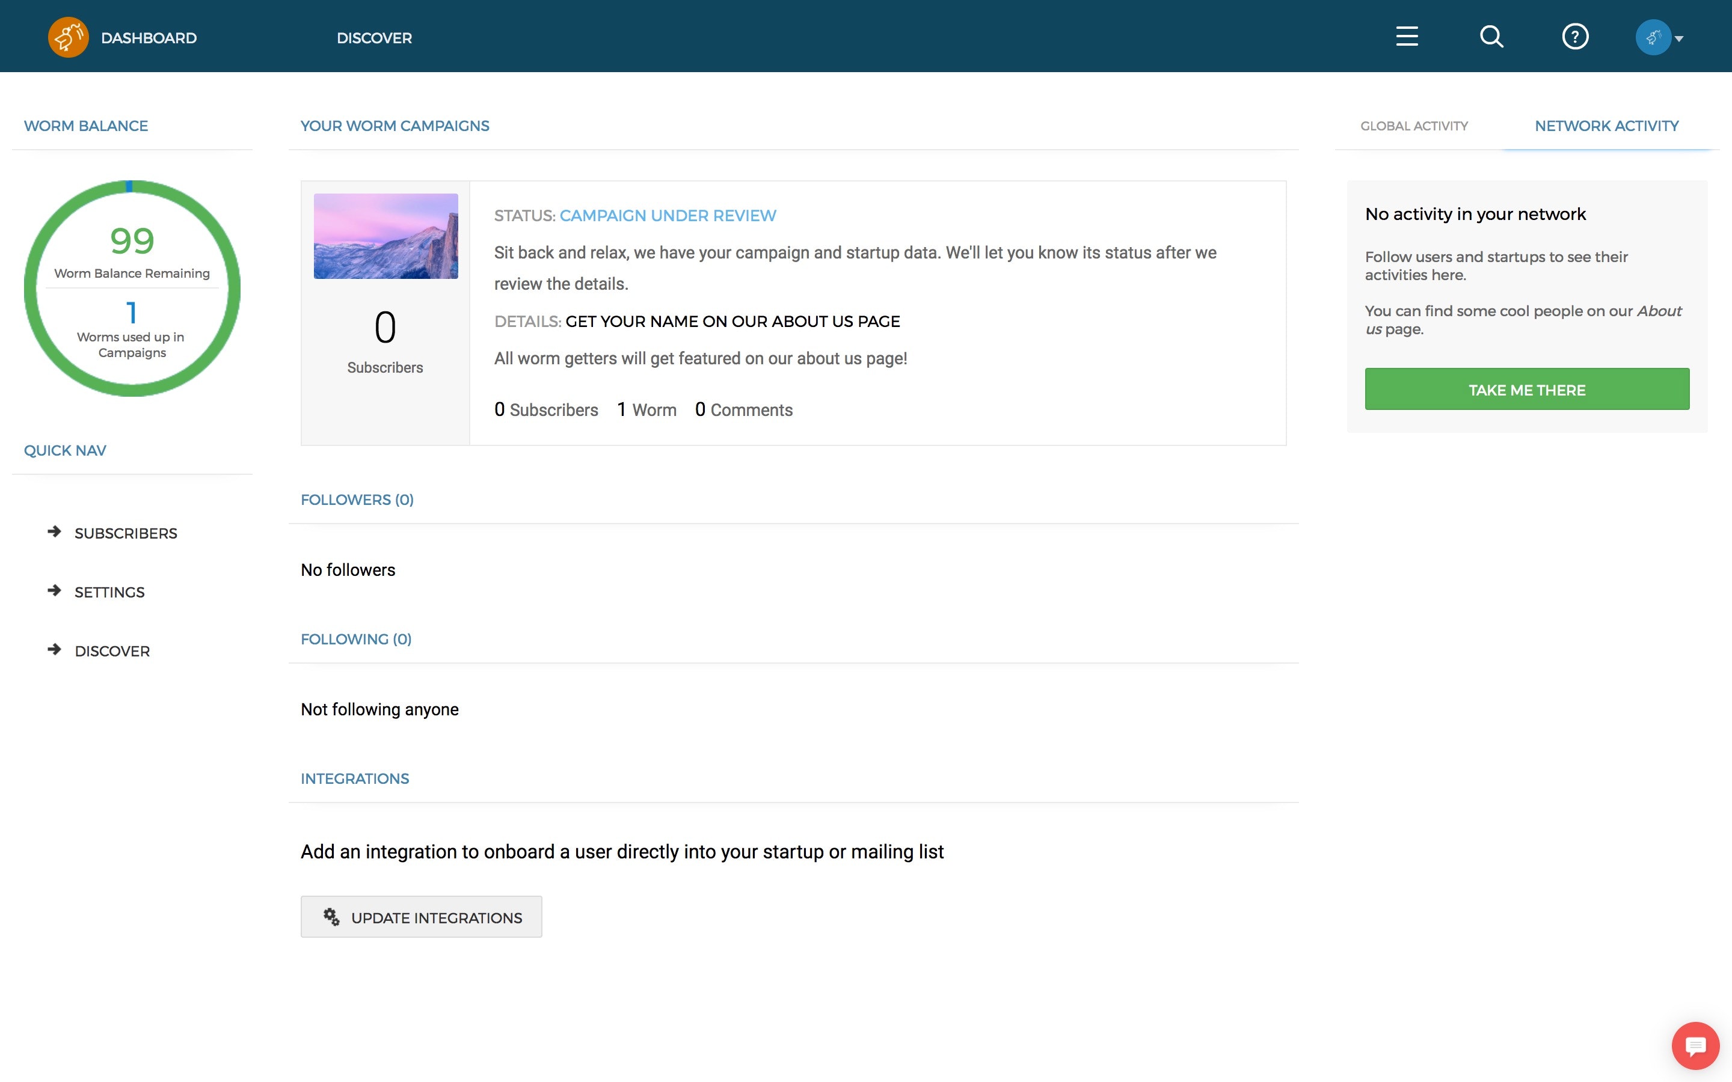Go to Dashboard in the top navigation
The width and height of the screenshot is (1732, 1082).
coord(148,38)
